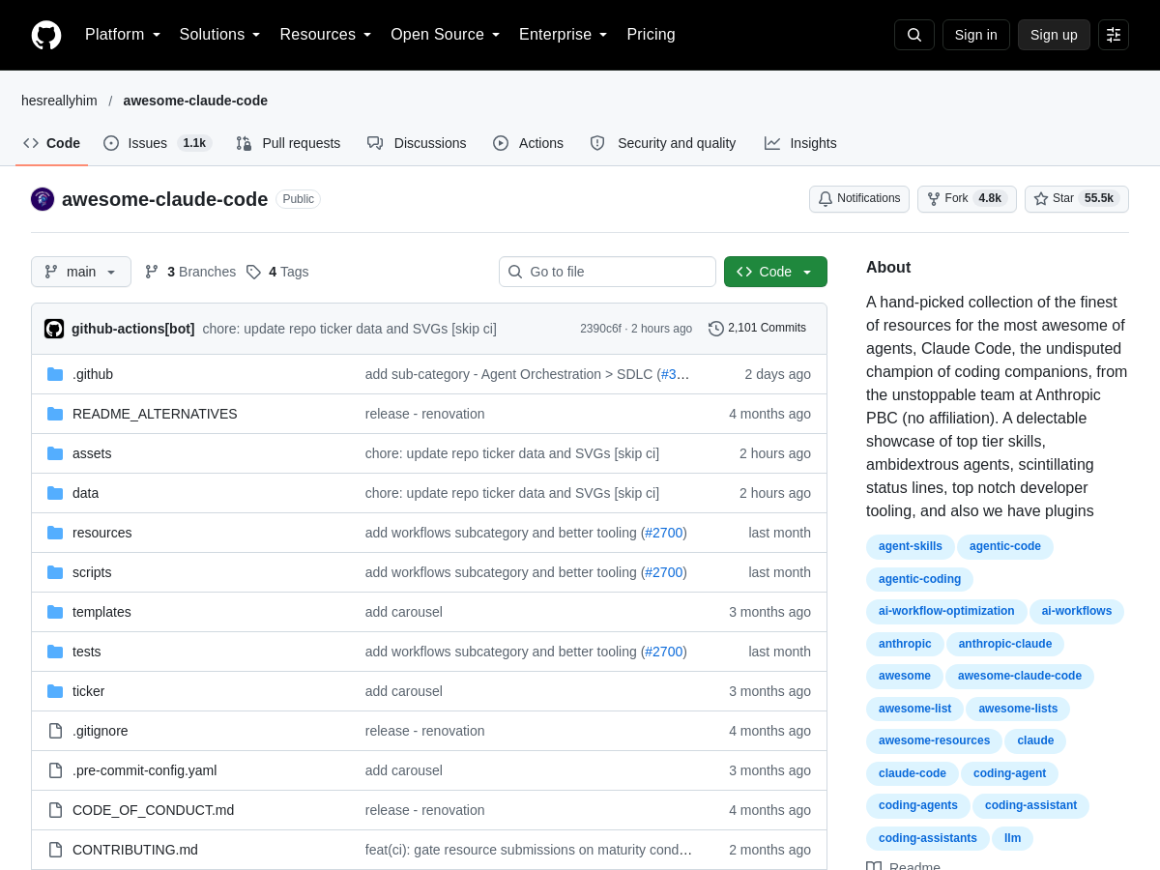View the 3 Branches list
The width and height of the screenshot is (1160, 870).
point(190,272)
